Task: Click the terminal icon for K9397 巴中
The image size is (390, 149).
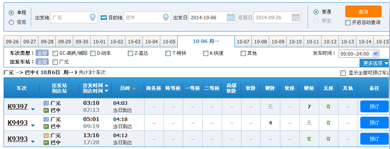Action: 46,110
